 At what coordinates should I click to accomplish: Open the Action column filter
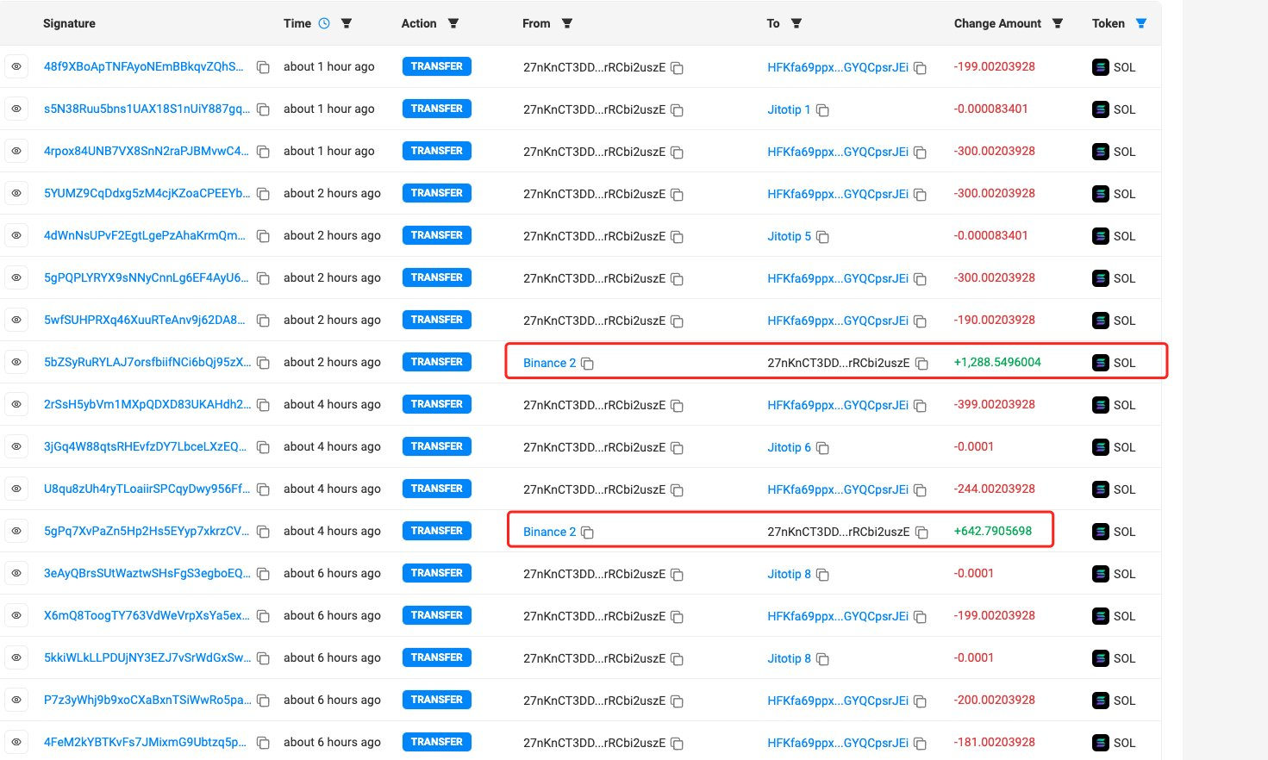(x=453, y=23)
